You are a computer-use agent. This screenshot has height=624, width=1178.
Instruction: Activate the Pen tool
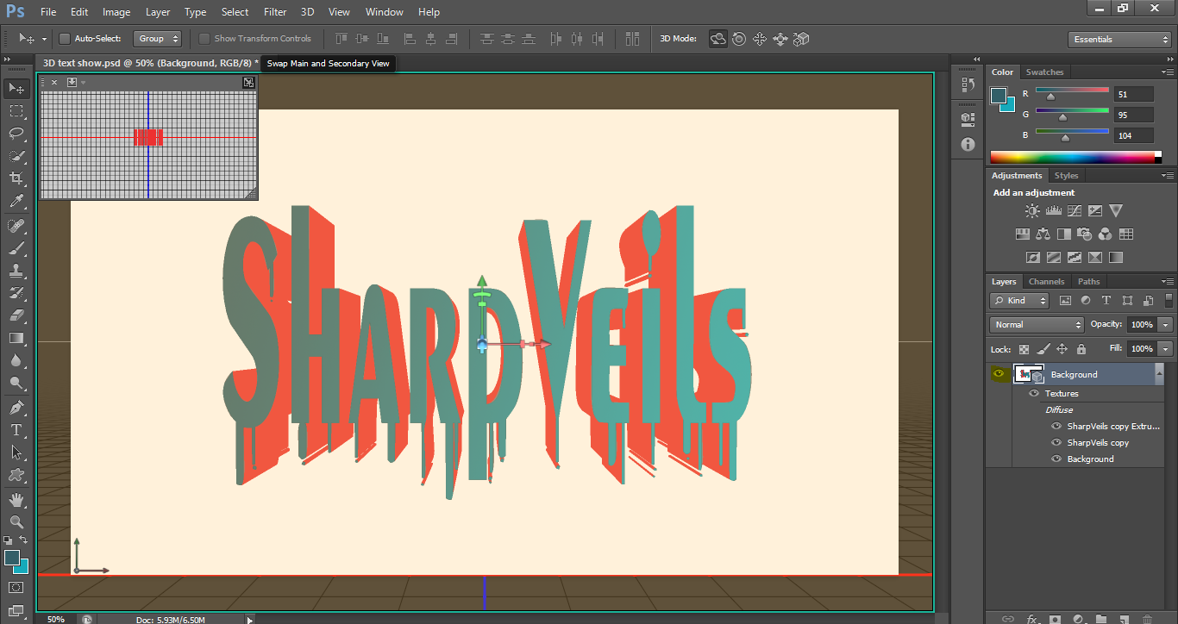tap(16, 407)
